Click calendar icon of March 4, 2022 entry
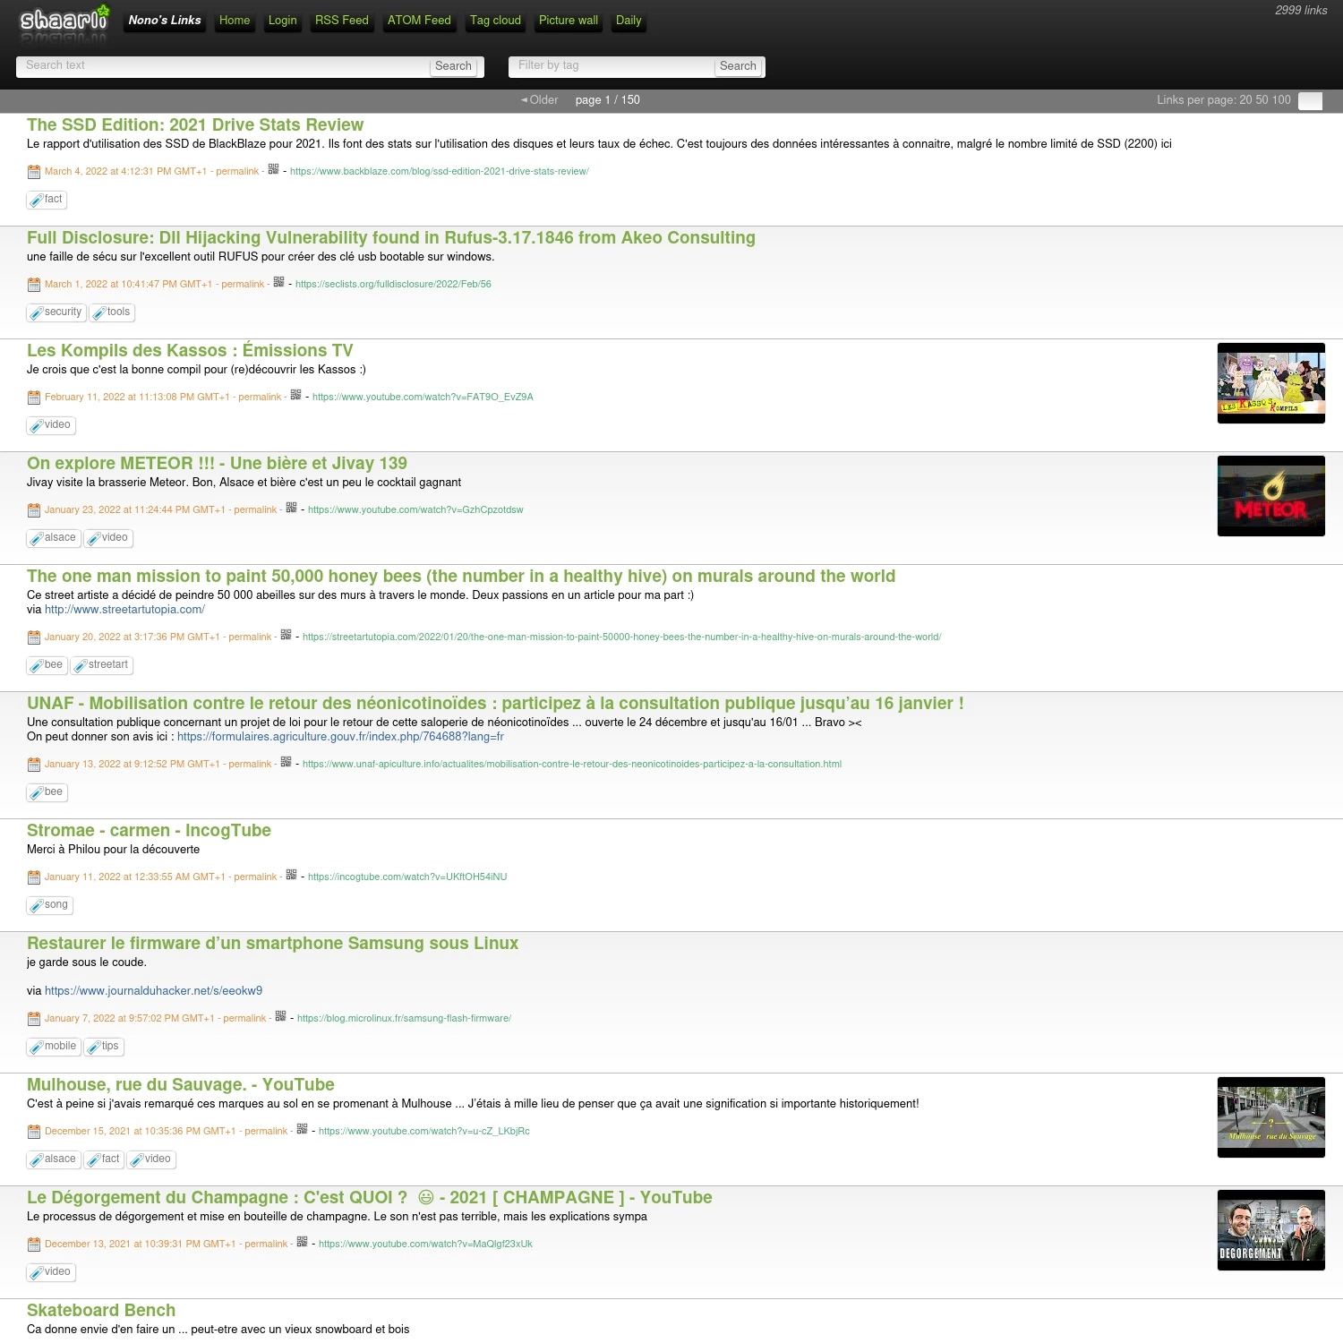The height and width of the screenshot is (1343, 1343). pyautogui.click(x=34, y=171)
